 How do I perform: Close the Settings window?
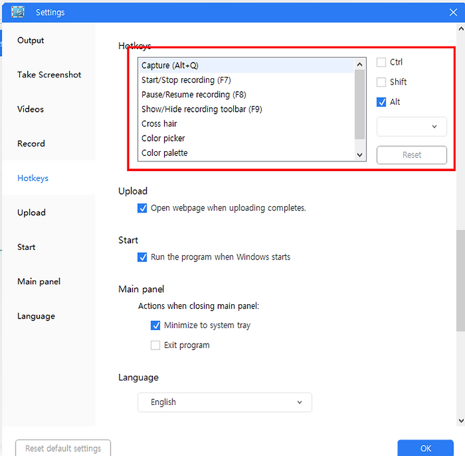(453, 12)
